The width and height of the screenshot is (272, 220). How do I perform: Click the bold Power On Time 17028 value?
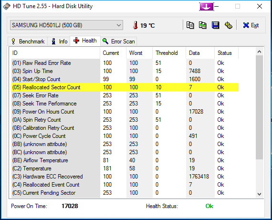point(70,206)
